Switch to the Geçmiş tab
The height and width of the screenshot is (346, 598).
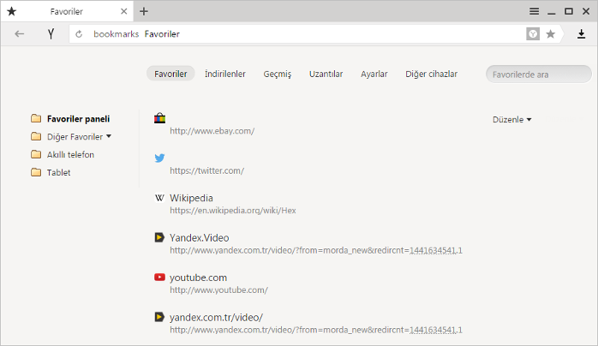pyautogui.click(x=278, y=74)
